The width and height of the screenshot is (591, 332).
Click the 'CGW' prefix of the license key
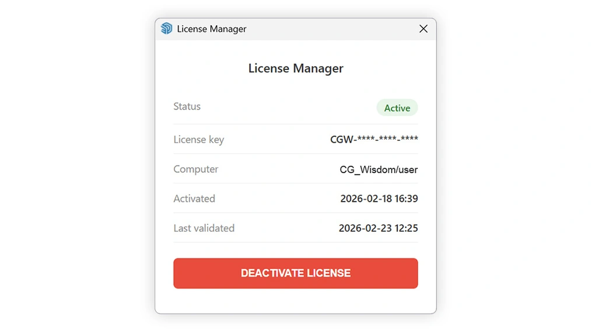[340, 139]
